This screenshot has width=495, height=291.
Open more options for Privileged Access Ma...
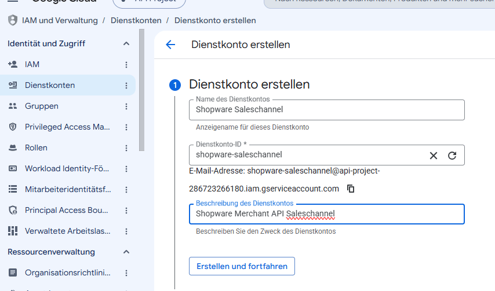tap(126, 127)
